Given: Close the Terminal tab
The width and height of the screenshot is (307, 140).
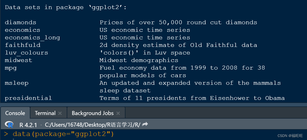Looking at the screenshot, I should tap(60, 113).
